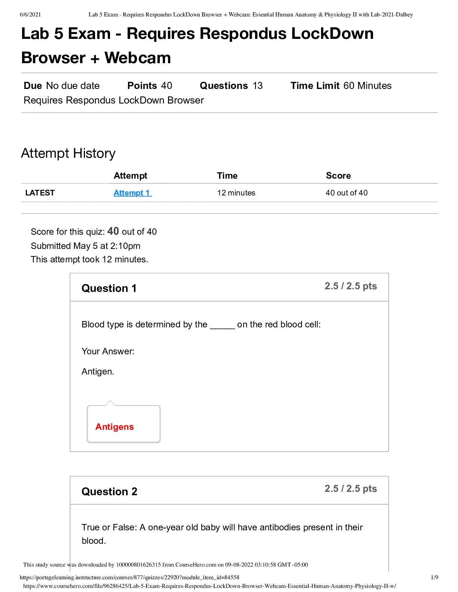
Task: Click the Time Limit 60 Minutes text
Action: click(341, 86)
